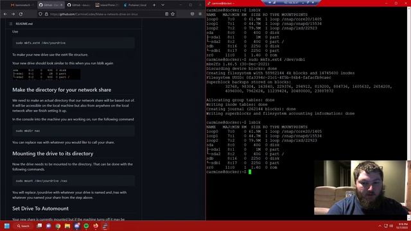The height and width of the screenshot is (231, 411).
Task: Click the README.md file label
Action: (x=24, y=24)
